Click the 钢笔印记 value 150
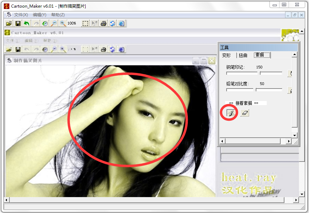Image resolution: width=309 pixels, height=213 pixels. 259,67
